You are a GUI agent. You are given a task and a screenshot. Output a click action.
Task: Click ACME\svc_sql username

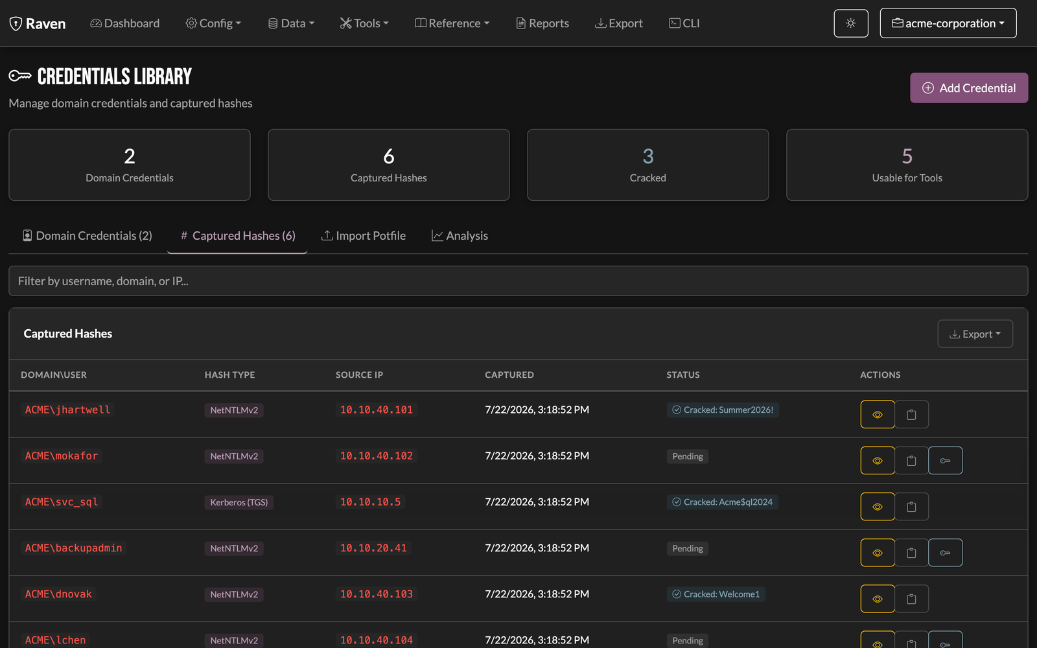tap(62, 502)
